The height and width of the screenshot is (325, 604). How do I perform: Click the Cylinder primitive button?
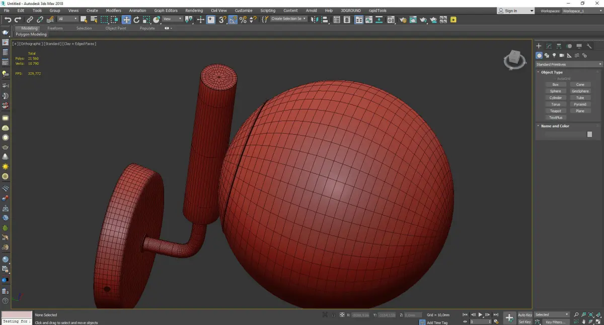pos(556,98)
